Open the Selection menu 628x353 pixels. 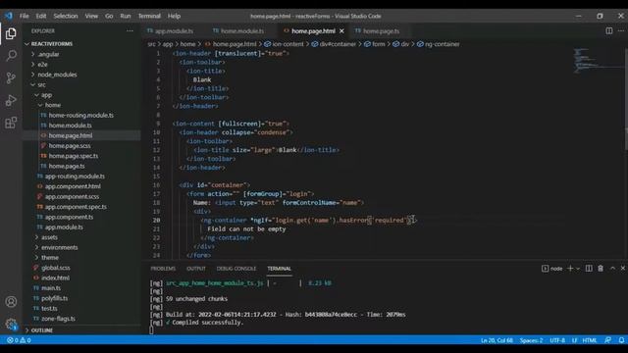point(66,16)
